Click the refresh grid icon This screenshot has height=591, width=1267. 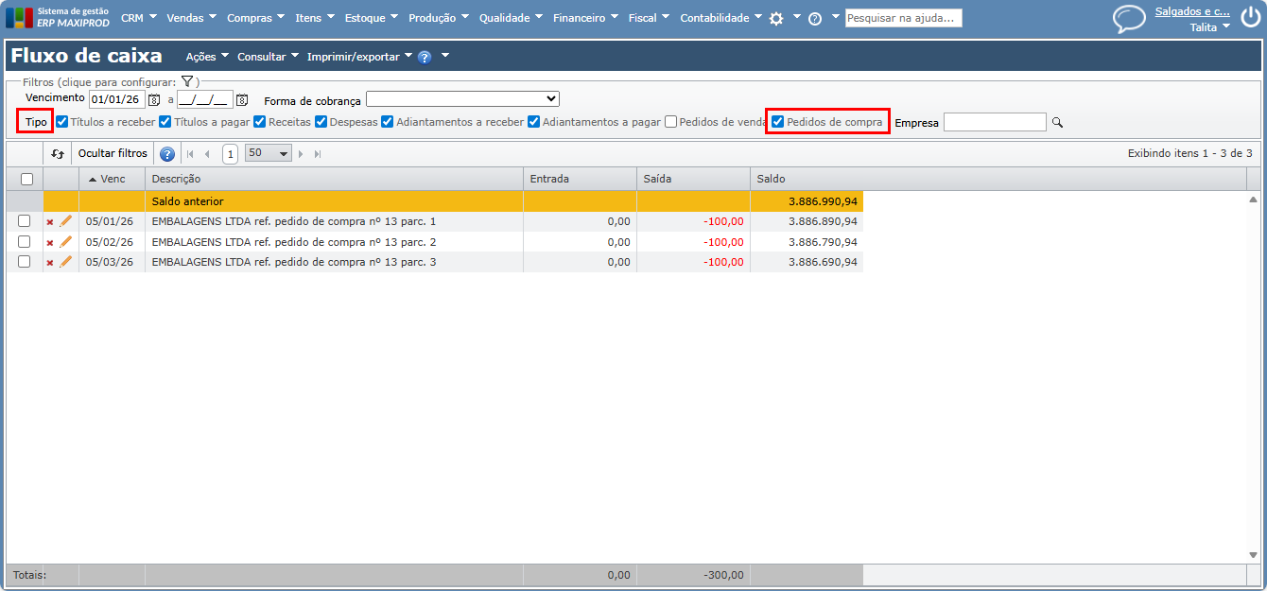point(58,153)
